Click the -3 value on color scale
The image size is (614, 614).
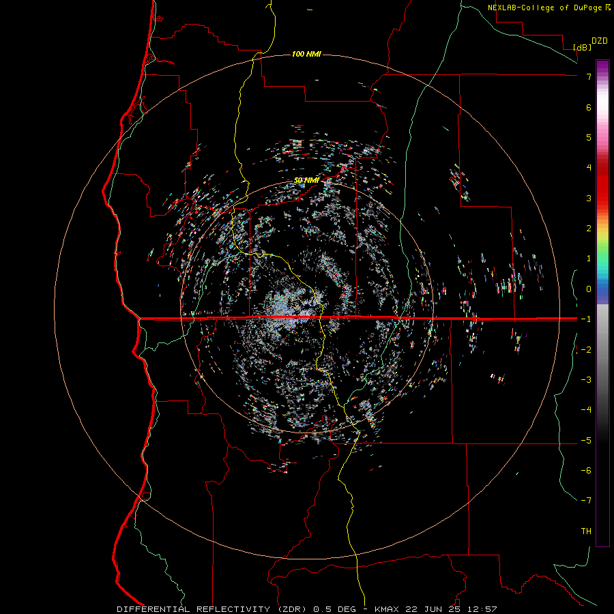click(586, 380)
